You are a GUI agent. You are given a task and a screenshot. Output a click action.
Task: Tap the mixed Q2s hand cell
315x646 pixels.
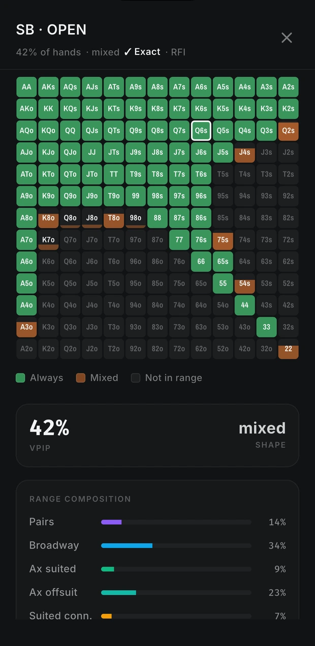(x=289, y=131)
